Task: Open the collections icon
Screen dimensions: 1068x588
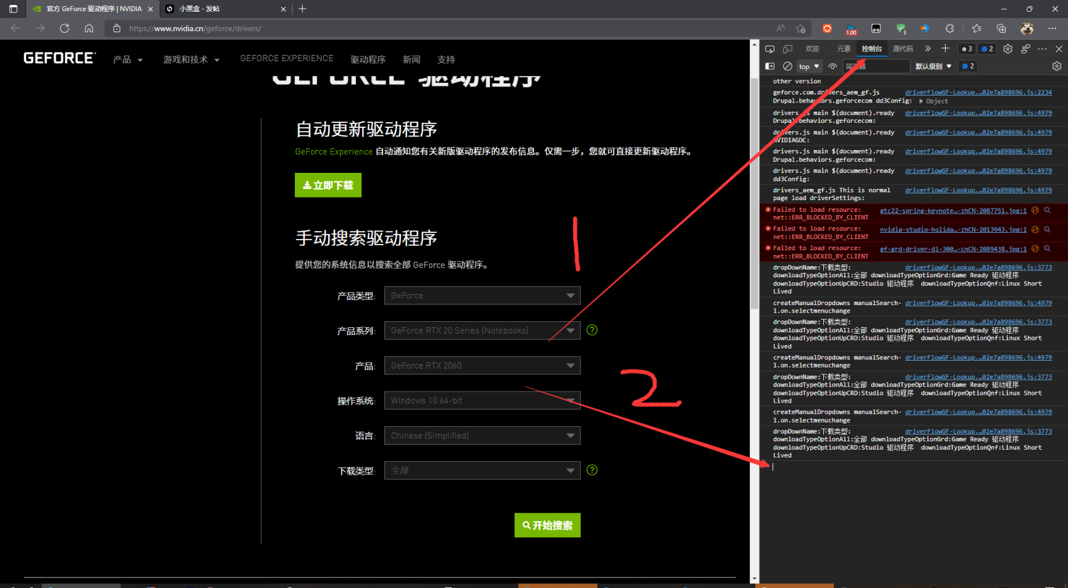Action: point(1001,28)
